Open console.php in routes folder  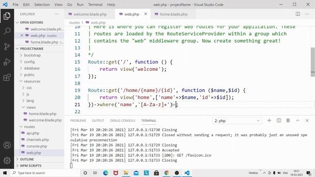(36, 147)
